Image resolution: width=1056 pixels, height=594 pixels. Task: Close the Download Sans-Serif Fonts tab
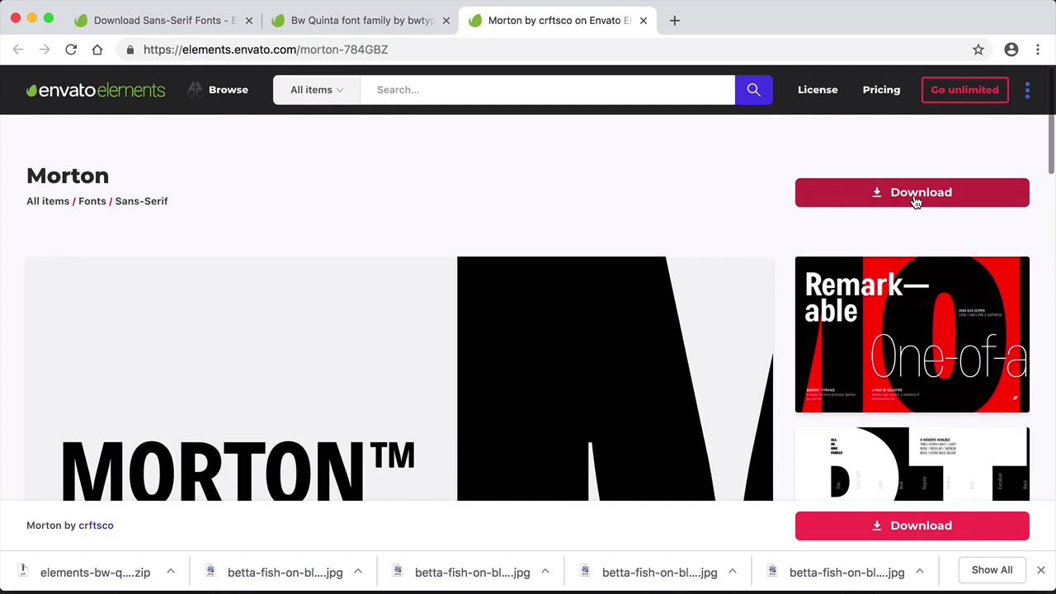tap(249, 21)
